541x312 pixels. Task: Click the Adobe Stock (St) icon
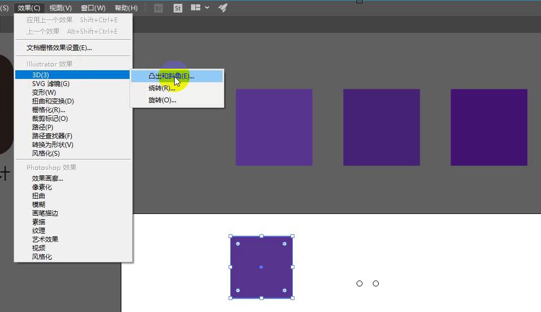coord(177,8)
